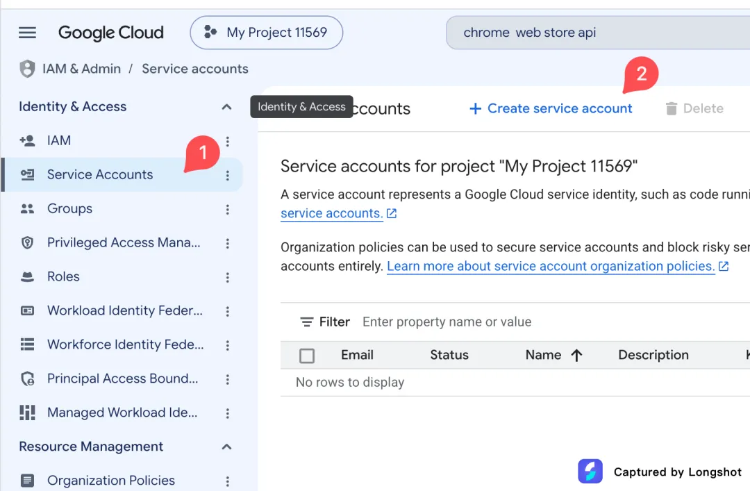Click the Google Cloud logo

111,33
